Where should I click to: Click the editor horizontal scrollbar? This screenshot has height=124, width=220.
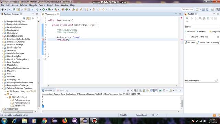tap(112, 86)
